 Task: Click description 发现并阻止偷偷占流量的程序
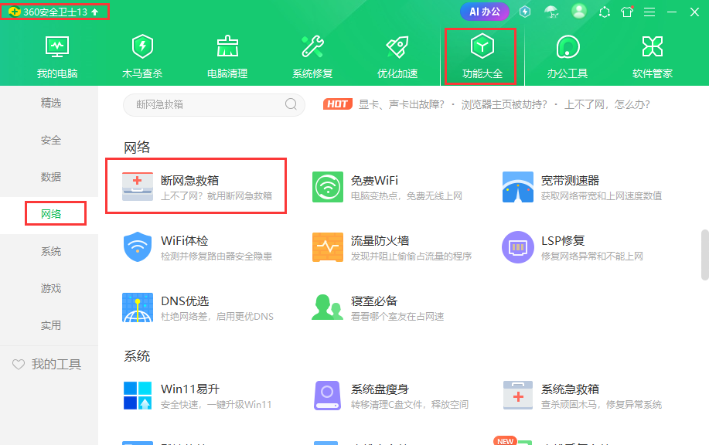click(411, 256)
